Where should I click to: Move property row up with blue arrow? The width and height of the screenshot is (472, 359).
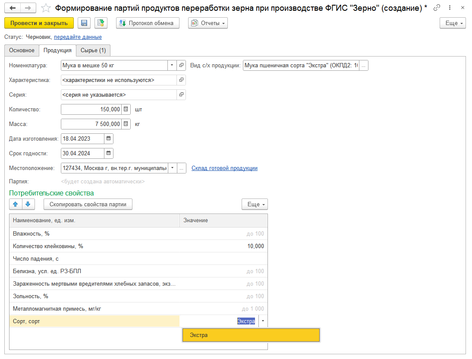tap(16, 204)
